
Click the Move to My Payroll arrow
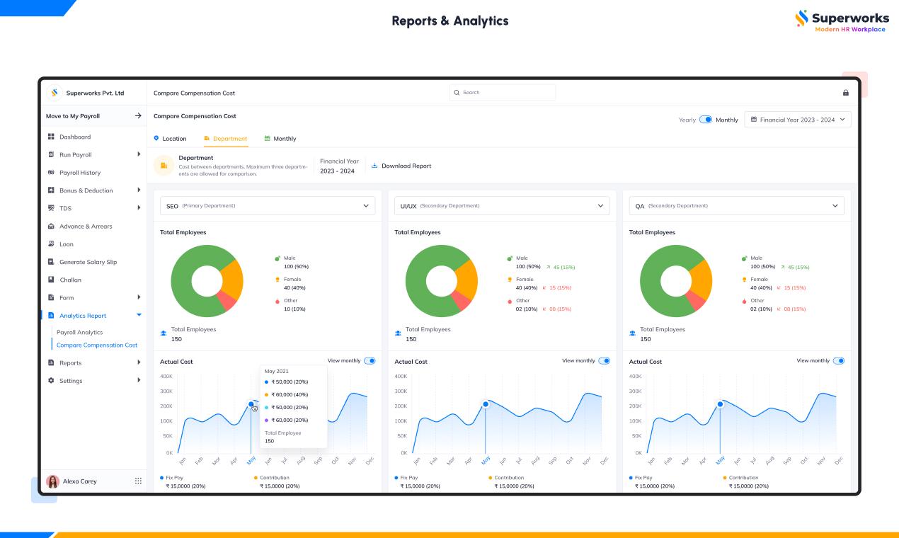click(138, 116)
